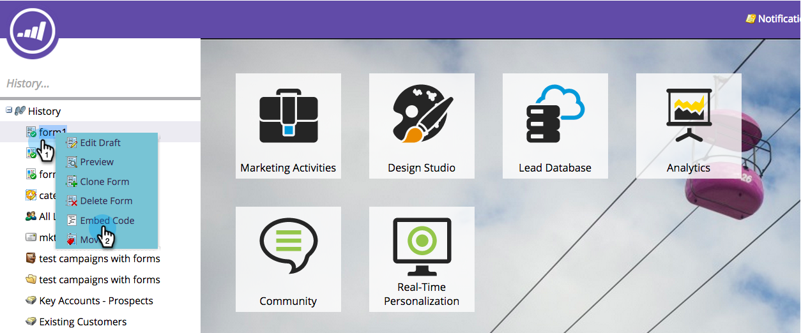
Task: Click the Edit Draft pencil icon
Action: coord(72,143)
